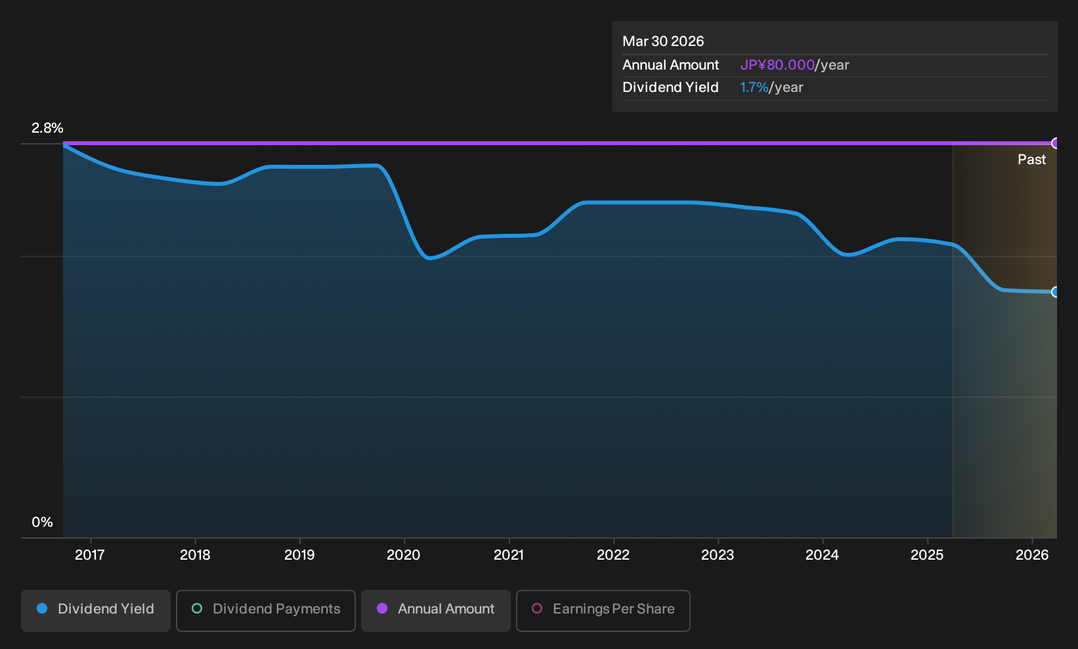Click the Mar 30 2026 tooltip date

tap(663, 41)
